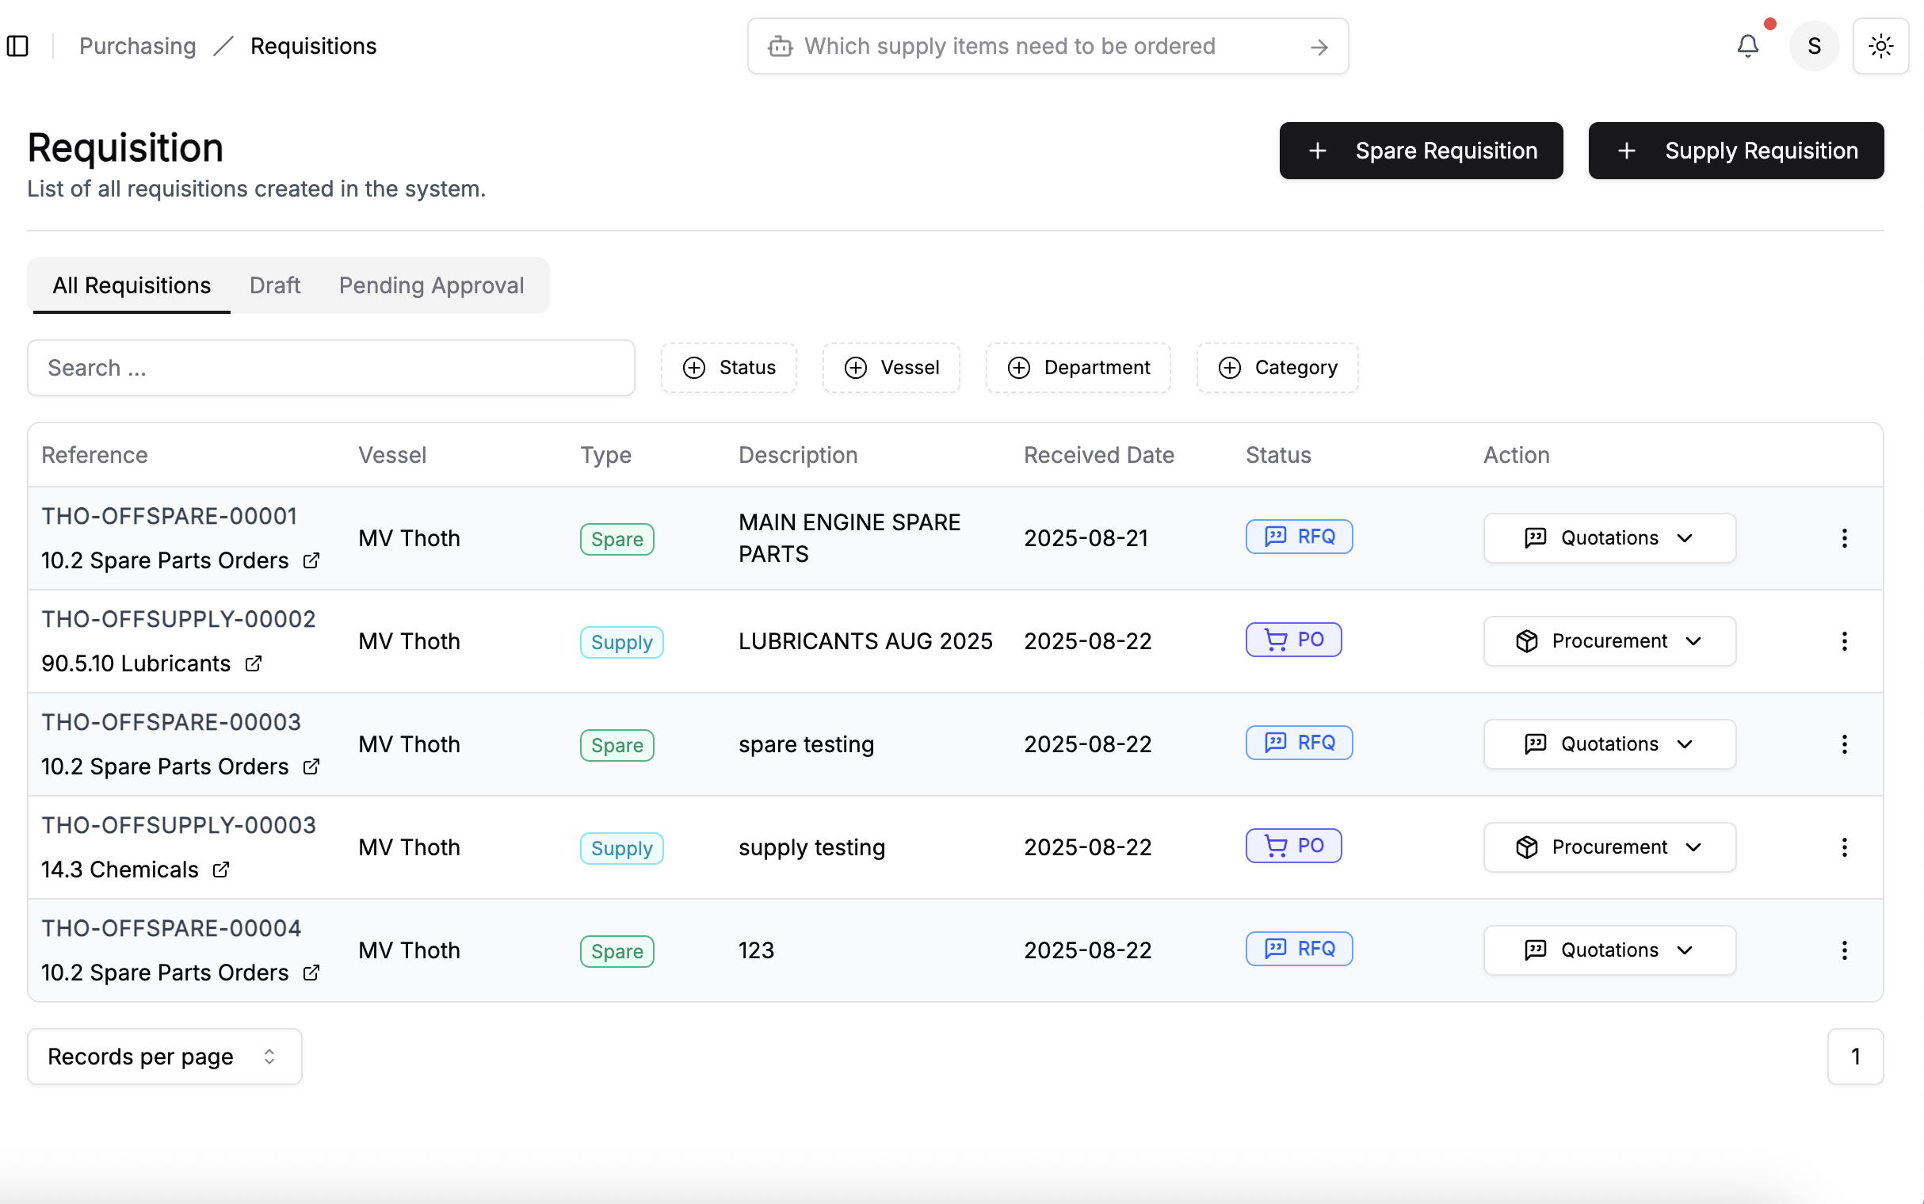The image size is (1924, 1204).
Task: Open Records per page selector
Action: (x=164, y=1056)
